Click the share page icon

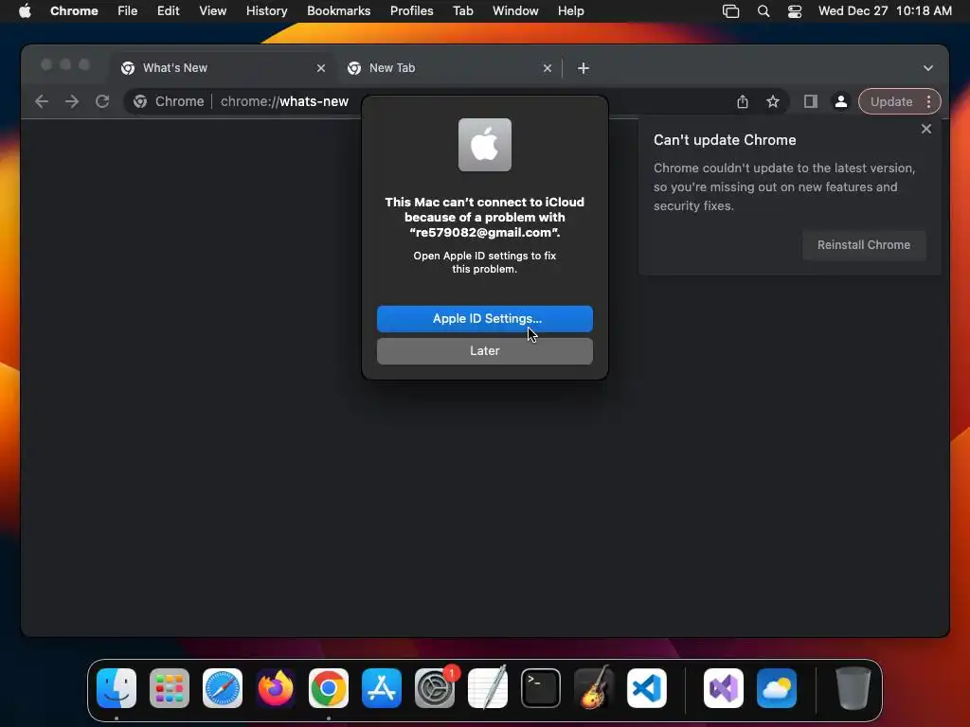pyautogui.click(x=743, y=101)
